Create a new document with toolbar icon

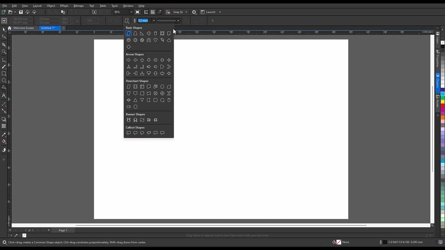4,12
